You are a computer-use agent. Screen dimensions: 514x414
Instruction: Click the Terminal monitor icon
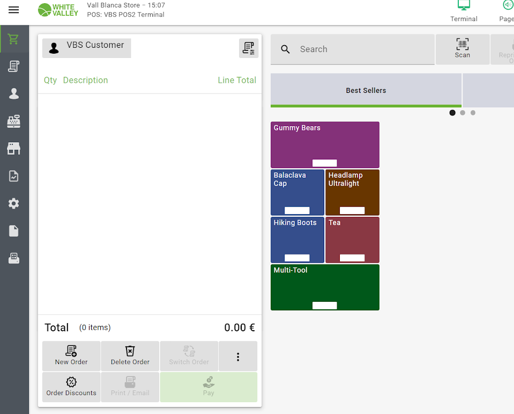(x=464, y=5)
